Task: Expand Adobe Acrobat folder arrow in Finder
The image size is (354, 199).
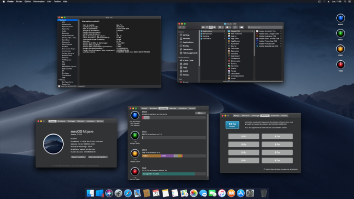Action: pos(281,31)
